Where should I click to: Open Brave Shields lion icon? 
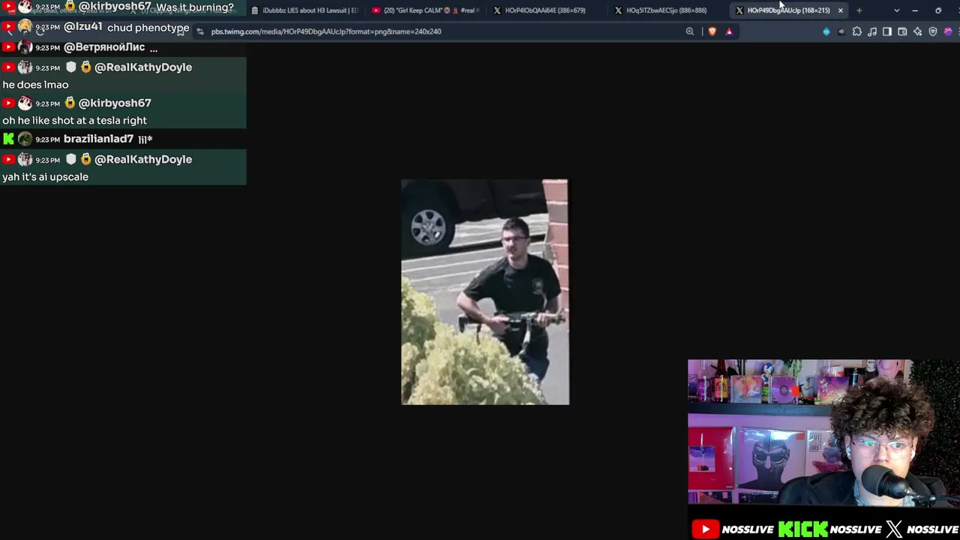[712, 31]
